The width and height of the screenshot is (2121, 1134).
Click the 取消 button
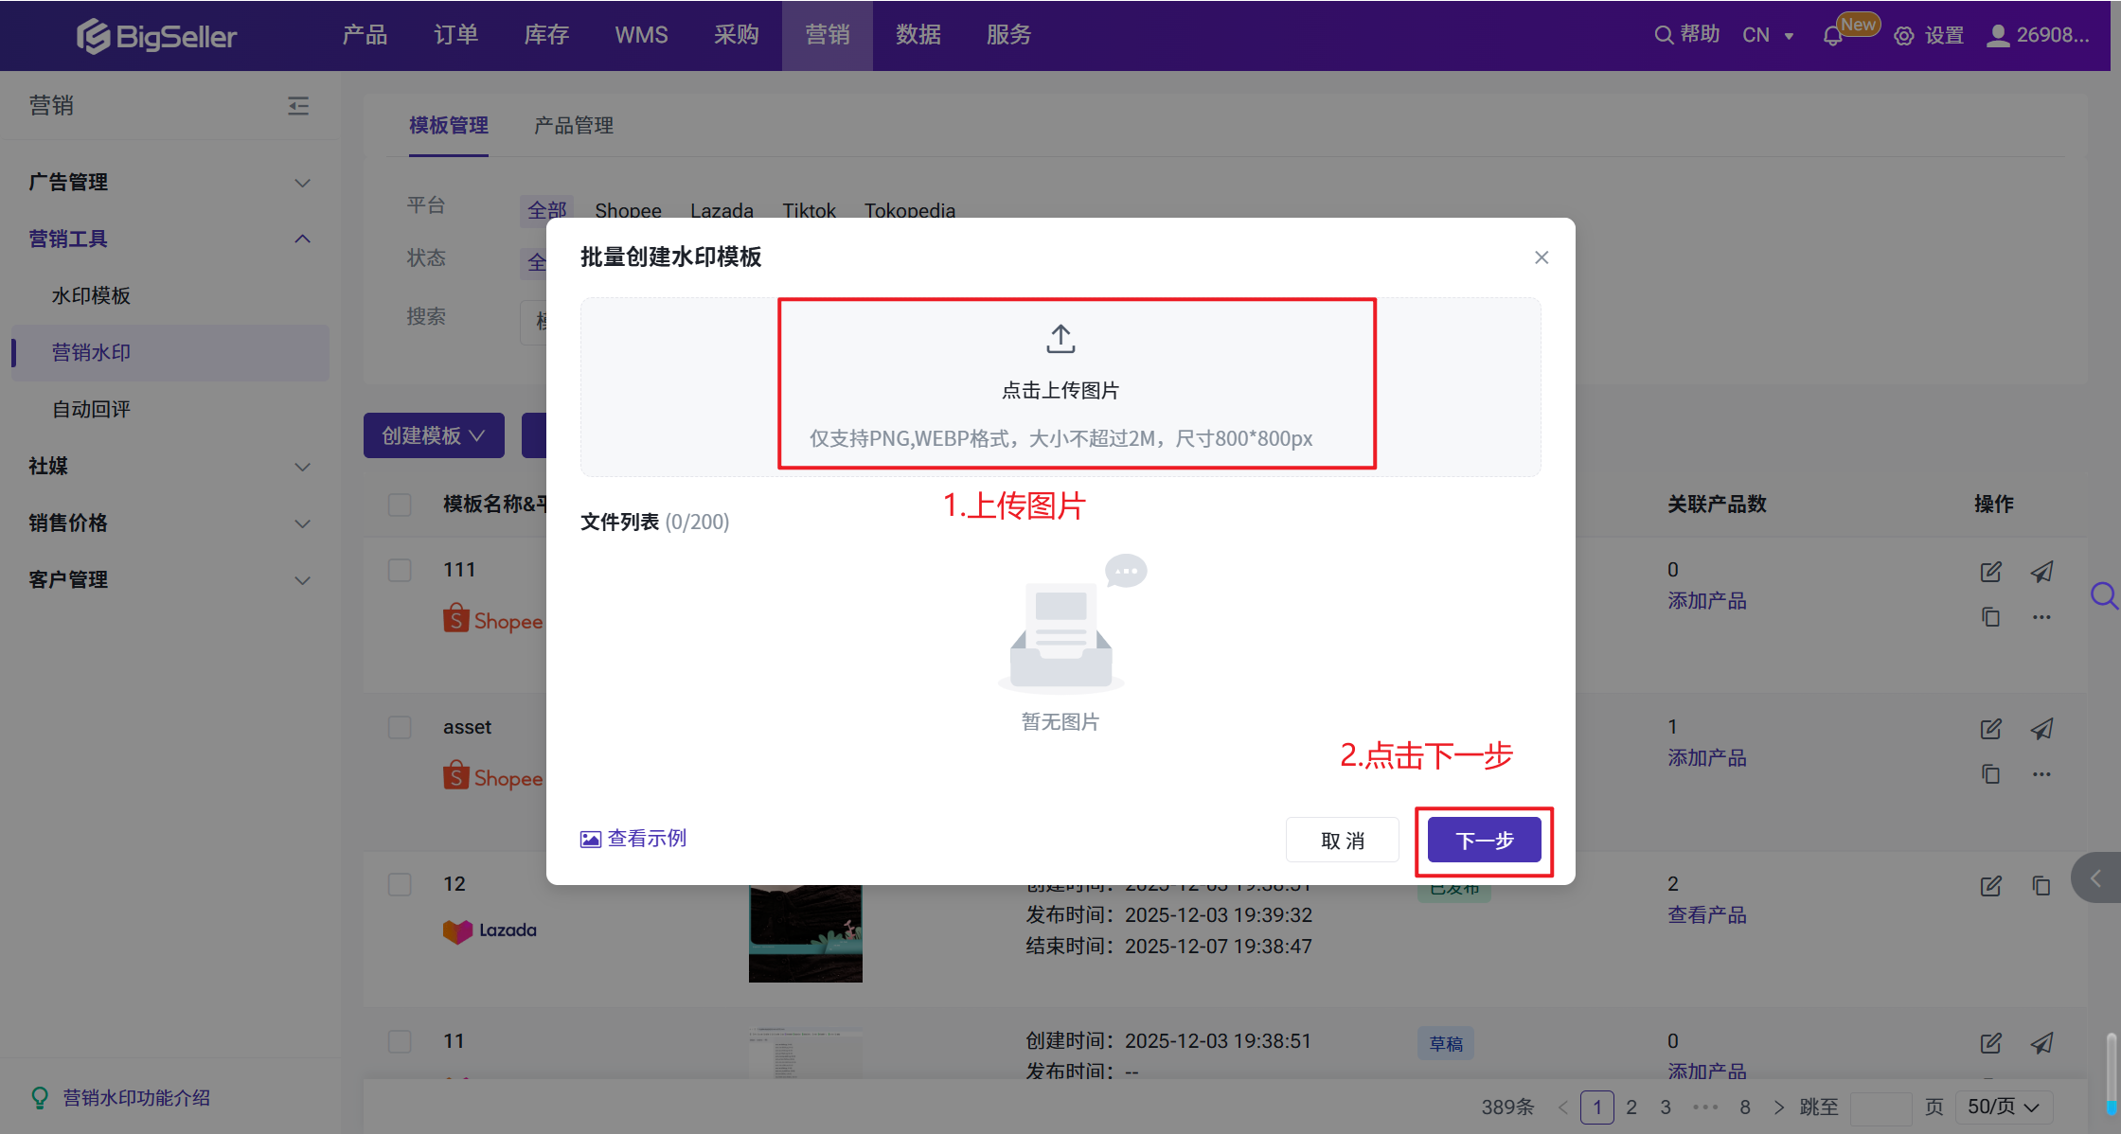[1342, 841]
